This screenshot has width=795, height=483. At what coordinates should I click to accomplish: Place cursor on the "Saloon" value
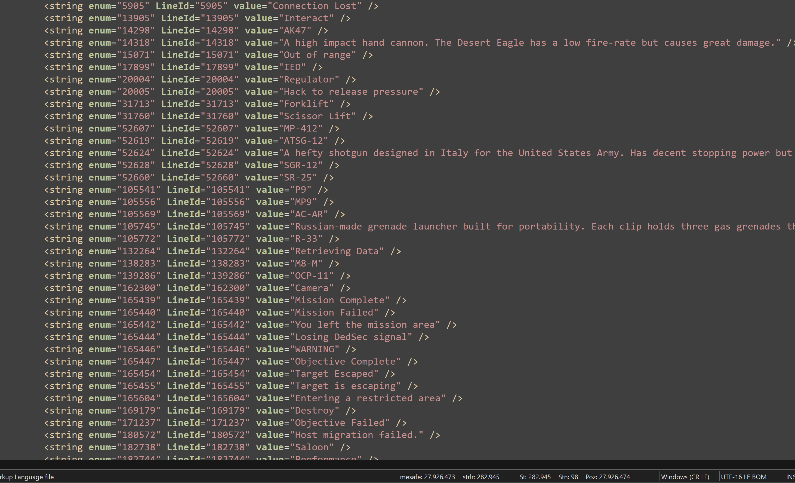[312, 448]
